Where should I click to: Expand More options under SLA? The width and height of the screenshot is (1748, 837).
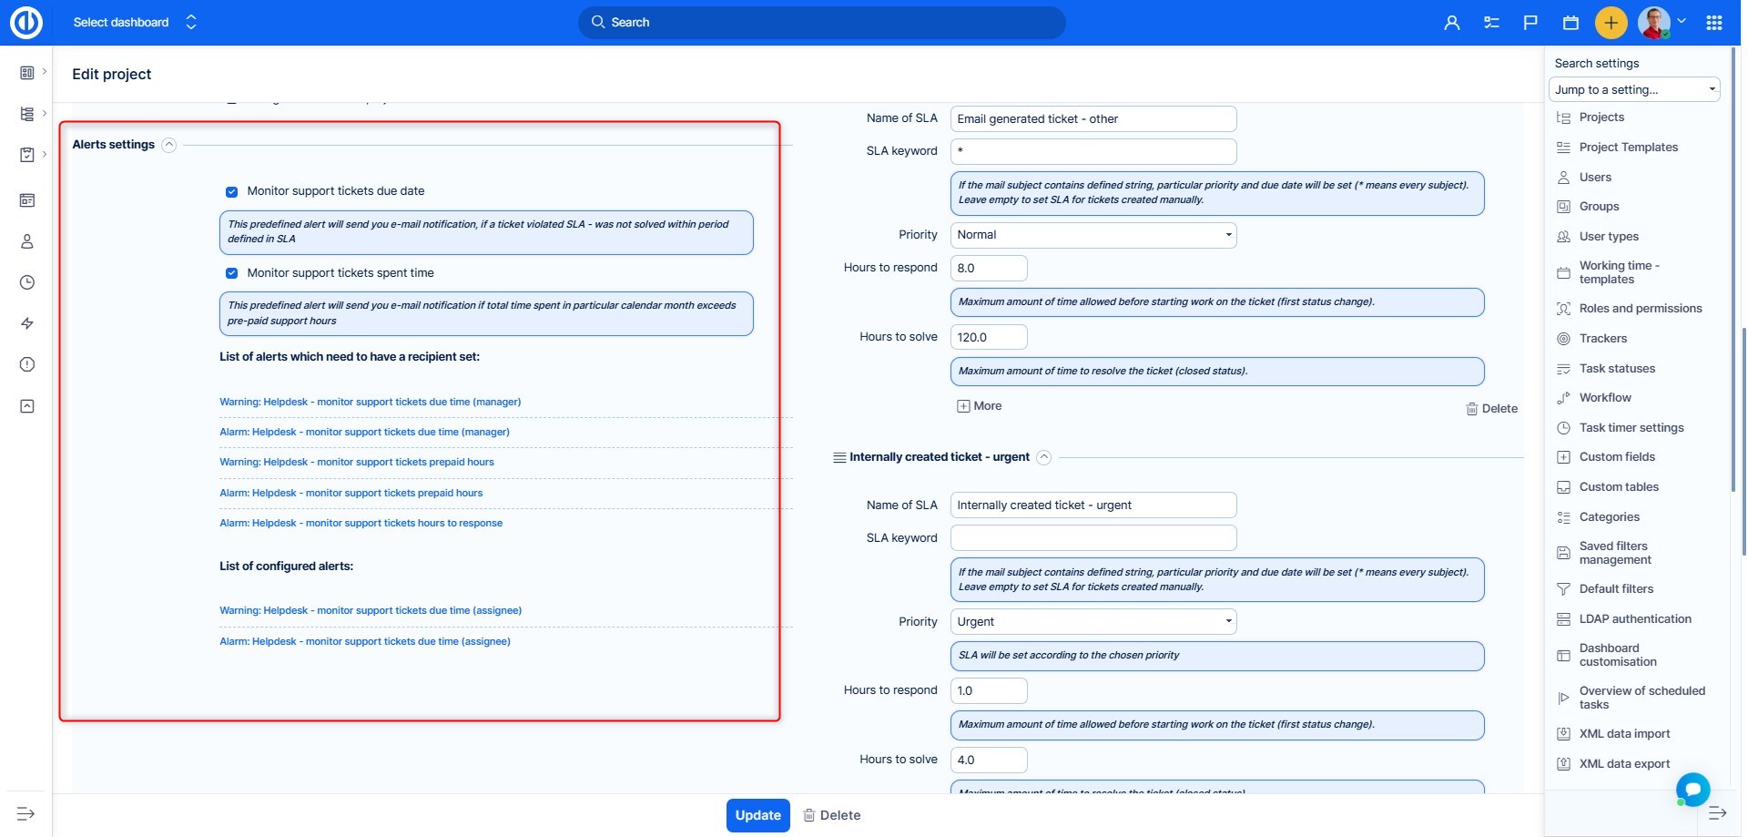pos(980,406)
